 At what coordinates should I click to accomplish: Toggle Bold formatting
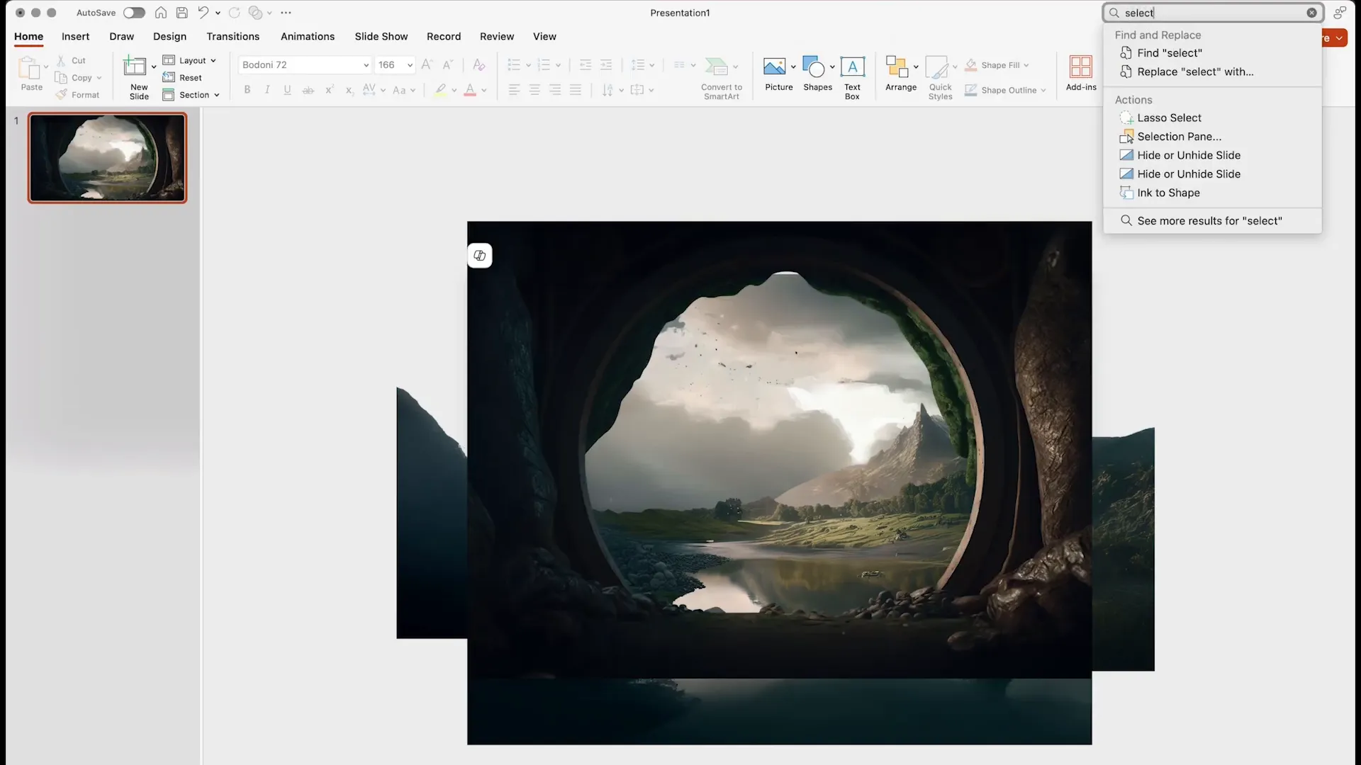click(247, 90)
